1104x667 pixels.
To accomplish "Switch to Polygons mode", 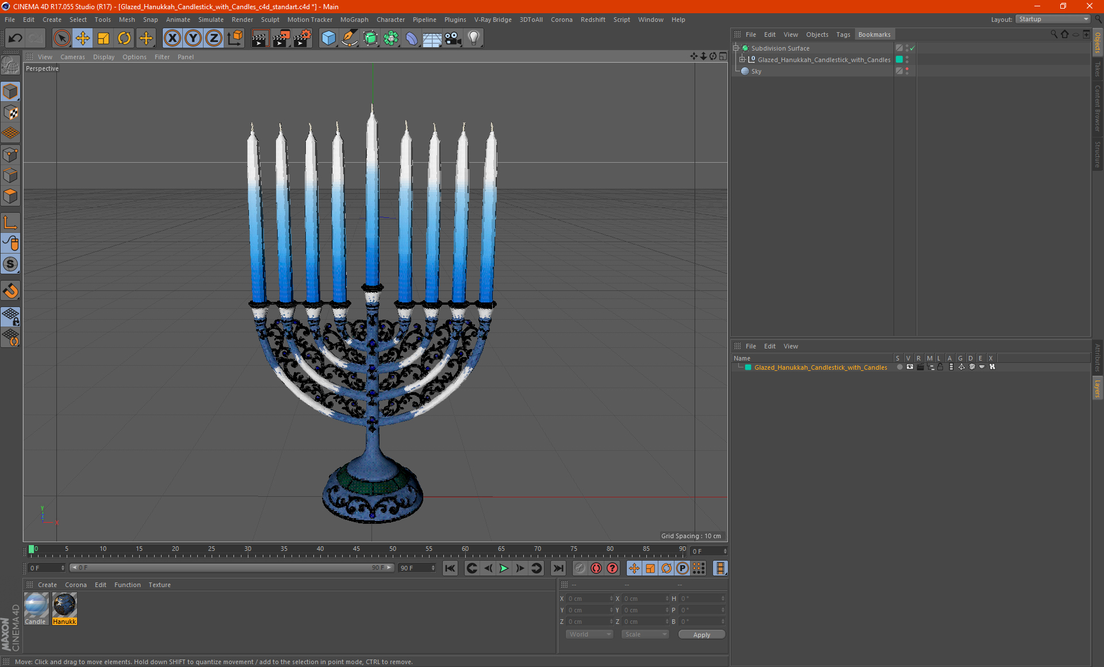I will (11, 196).
